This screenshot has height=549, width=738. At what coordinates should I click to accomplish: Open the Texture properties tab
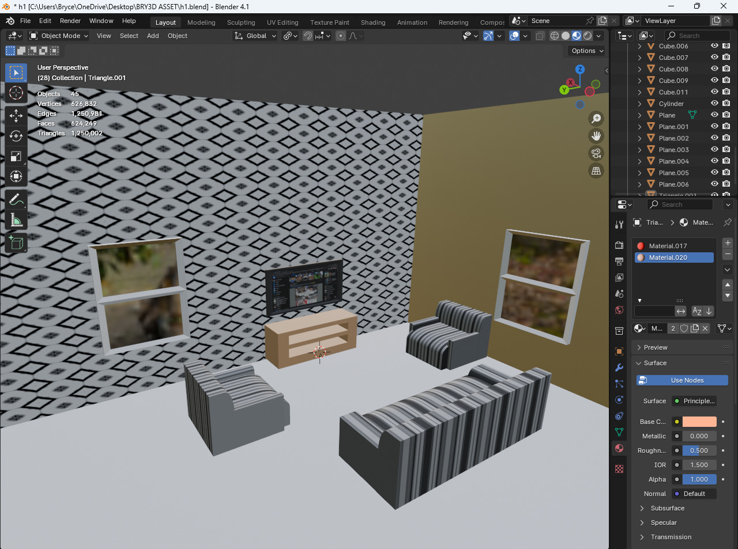pyautogui.click(x=619, y=469)
